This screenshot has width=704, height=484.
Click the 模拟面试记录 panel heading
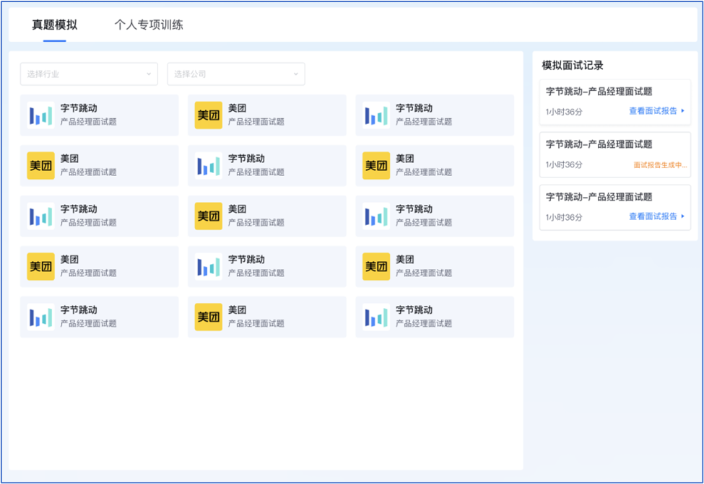pos(573,66)
